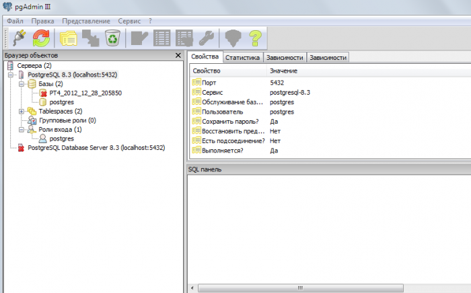The width and height of the screenshot is (471, 293).
Task: Switch to the Статистика tab
Action: tap(242, 57)
